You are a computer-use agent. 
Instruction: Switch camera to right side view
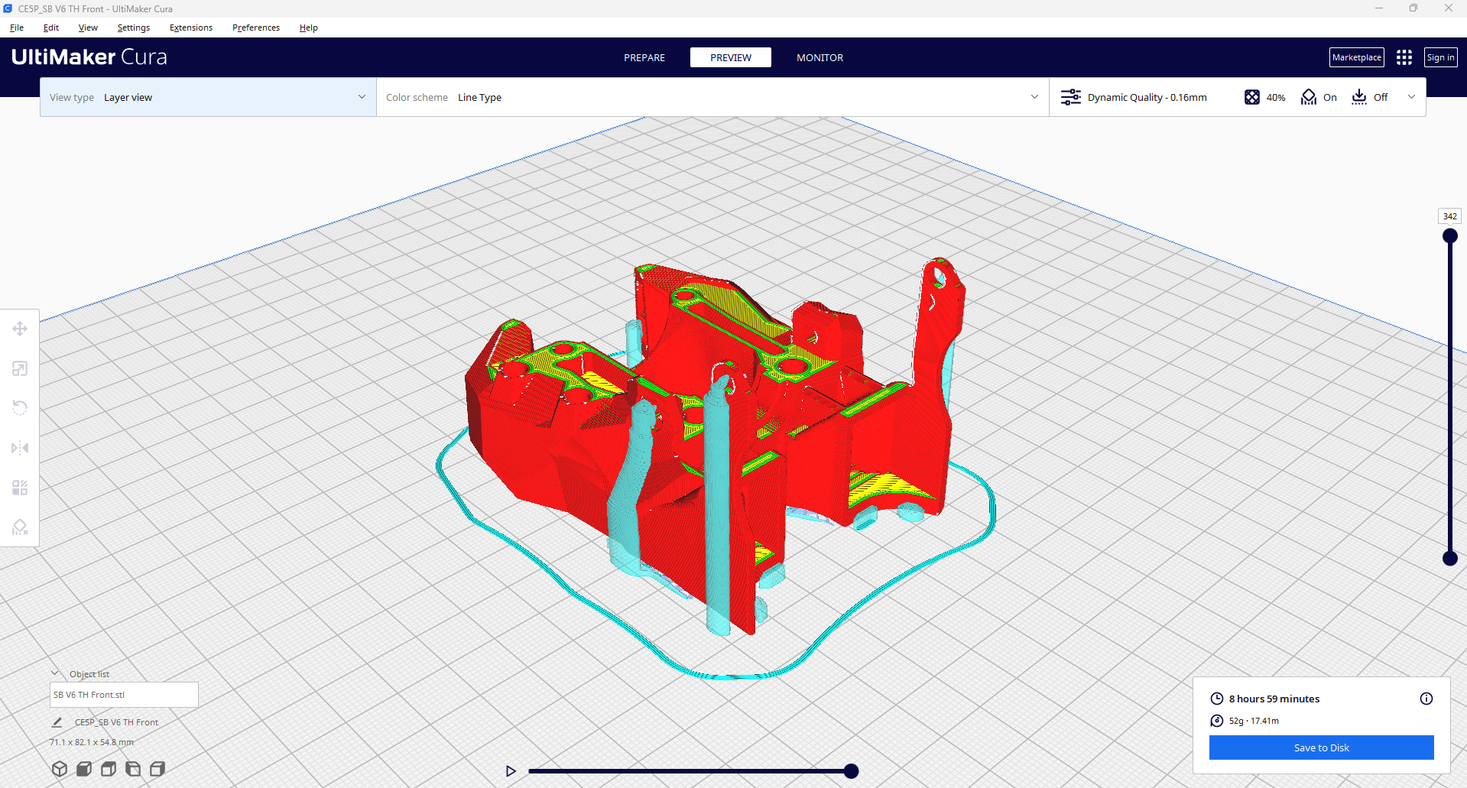pyautogui.click(x=157, y=769)
